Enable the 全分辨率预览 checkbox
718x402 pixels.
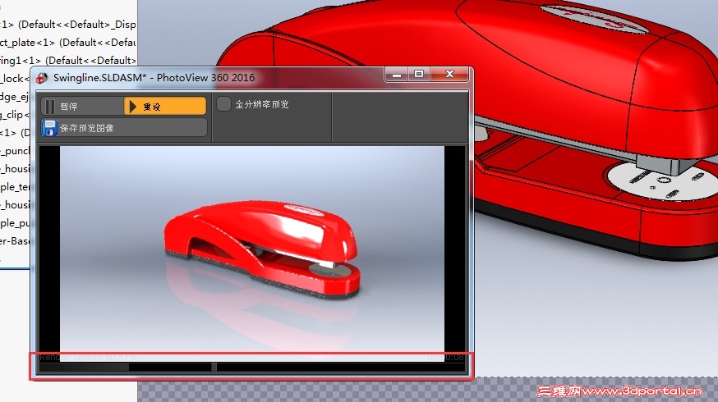click(x=223, y=104)
